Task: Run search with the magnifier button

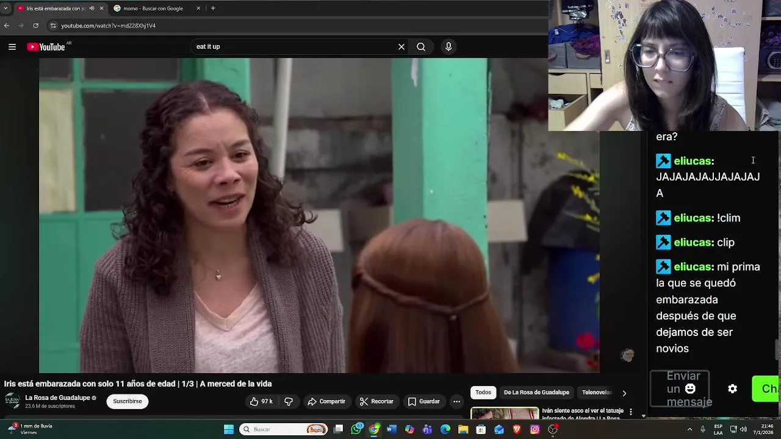Action: tap(421, 47)
